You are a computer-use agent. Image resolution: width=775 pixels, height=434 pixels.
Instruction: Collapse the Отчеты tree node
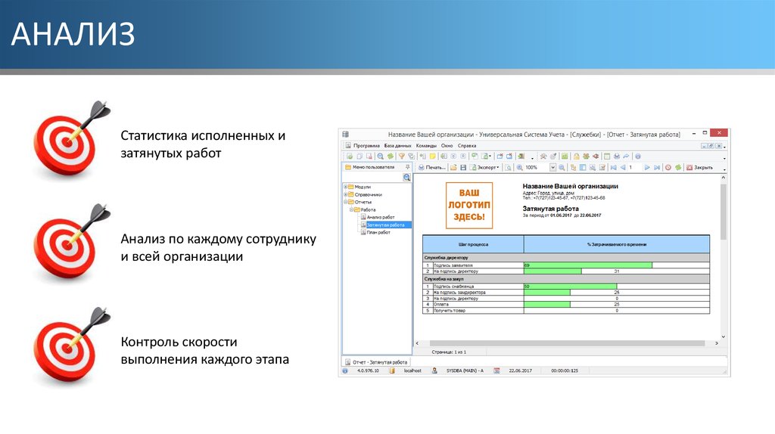[x=346, y=202]
